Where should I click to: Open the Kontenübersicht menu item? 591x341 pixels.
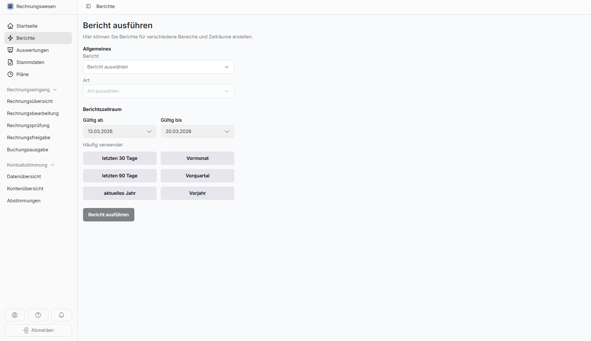[25, 189]
